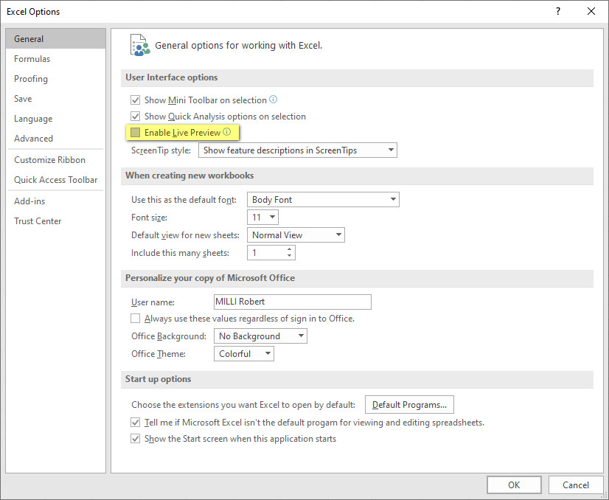Open Customize Ribbon settings
Viewport: 609px width, 500px height.
click(x=55, y=160)
